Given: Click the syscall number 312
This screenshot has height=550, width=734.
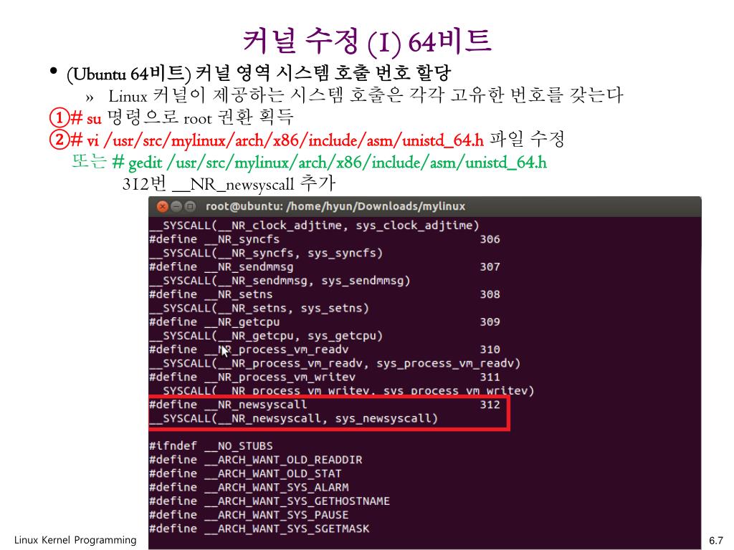Looking at the screenshot, I should [x=490, y=405].
